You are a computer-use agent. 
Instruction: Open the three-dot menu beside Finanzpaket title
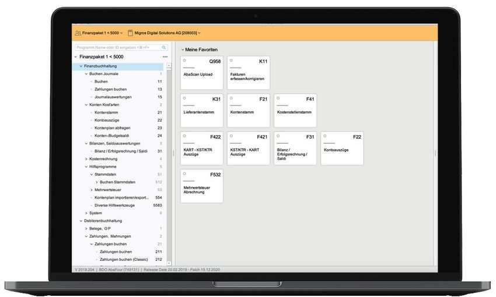point(165,56)
